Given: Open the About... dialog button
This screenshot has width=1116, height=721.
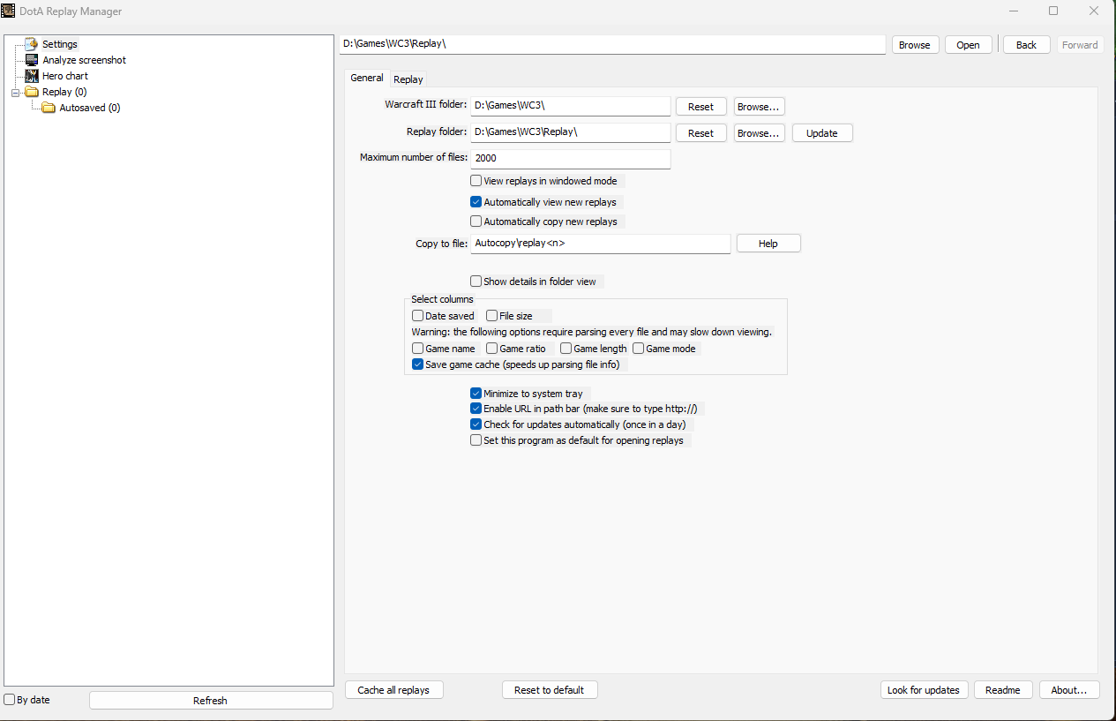Looking at the screenshot, I should pos(1069,690).
